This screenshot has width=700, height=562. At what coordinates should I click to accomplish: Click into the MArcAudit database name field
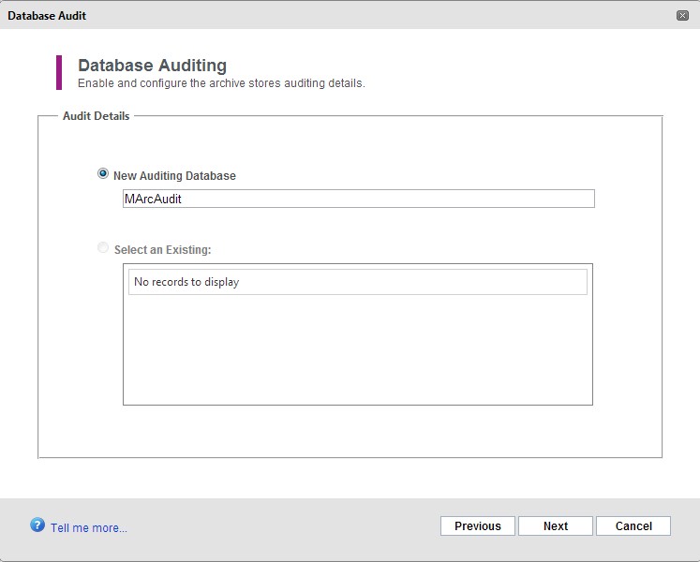pyautogui.click(x=359, y=199)
